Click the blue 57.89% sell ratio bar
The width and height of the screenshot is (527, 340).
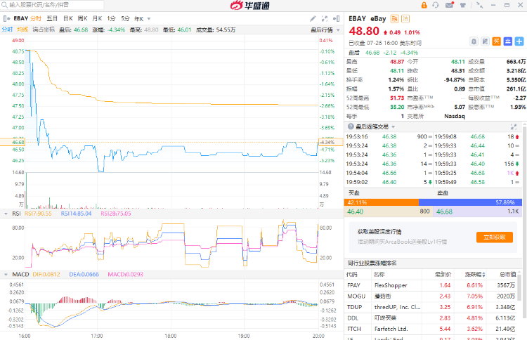[470, 202]
